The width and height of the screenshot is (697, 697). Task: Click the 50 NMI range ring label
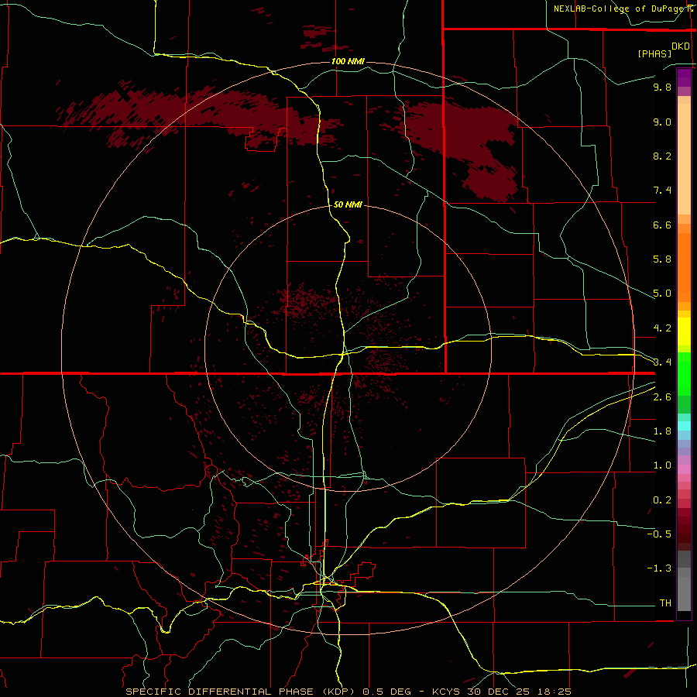(348, 204)
